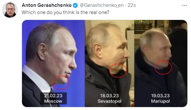191x110 pixels.
Task: Open the 22s timestamp link
Action: coord(132,5)
